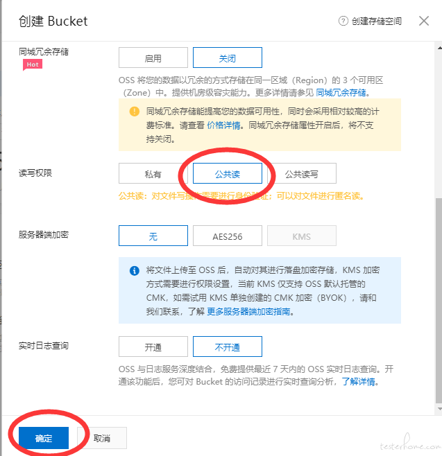This screenshot has width=442, height=456.
Task: Select 不开通 for real-time log query
Action: coord(228,347)
